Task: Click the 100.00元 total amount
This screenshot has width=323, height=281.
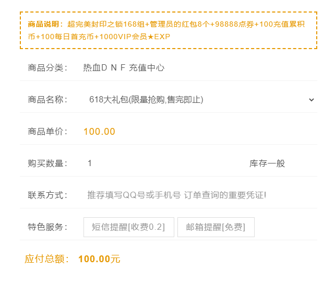Action: tap(99, 259)
